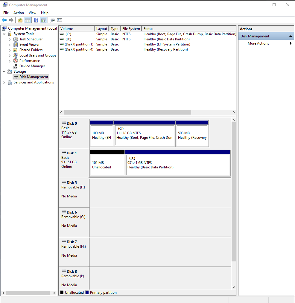Select the Disk 5 Removable (F:) label
Image resolution: width=295 pixels, height=303 pixels.
[74, 192]
